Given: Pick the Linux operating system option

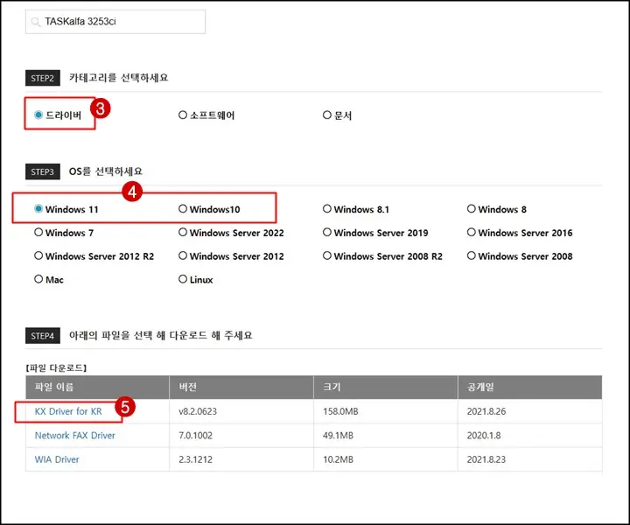Looking at the screenshot, I should point(183,279).
